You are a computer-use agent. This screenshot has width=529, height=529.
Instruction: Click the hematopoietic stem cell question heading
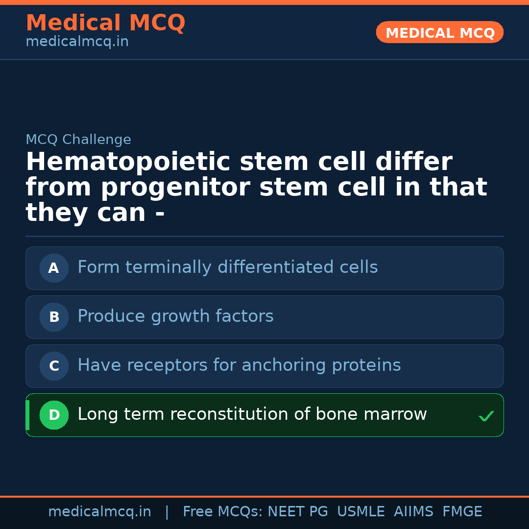click(x=256, y=188)
